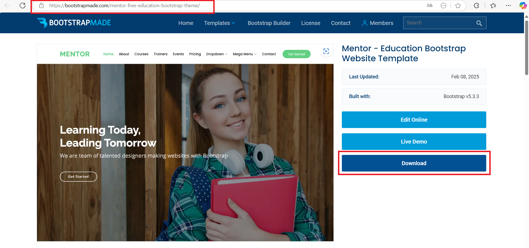Open the Live Demo button
This screenshot has width=529, height=248.
[x=414, y=142]
